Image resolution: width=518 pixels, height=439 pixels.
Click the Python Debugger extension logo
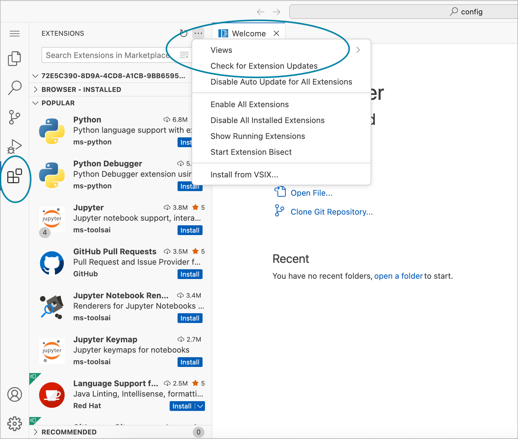tap(52, 175)
